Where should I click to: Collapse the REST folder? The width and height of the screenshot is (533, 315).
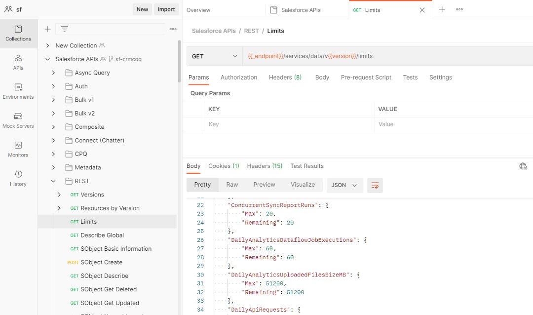pos(53,181)
